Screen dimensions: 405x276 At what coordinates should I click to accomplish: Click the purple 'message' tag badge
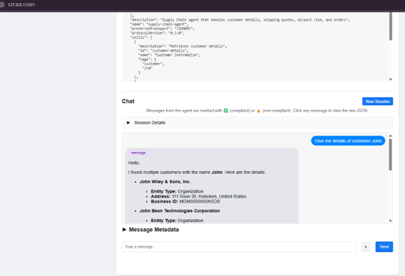click(138, 153)
